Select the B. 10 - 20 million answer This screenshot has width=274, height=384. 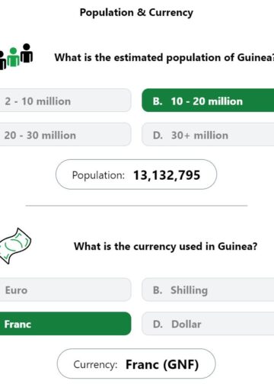pyautogui.click(x=208, y=101)
